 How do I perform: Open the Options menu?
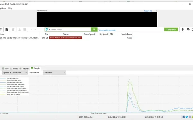(x=3, y=8)
